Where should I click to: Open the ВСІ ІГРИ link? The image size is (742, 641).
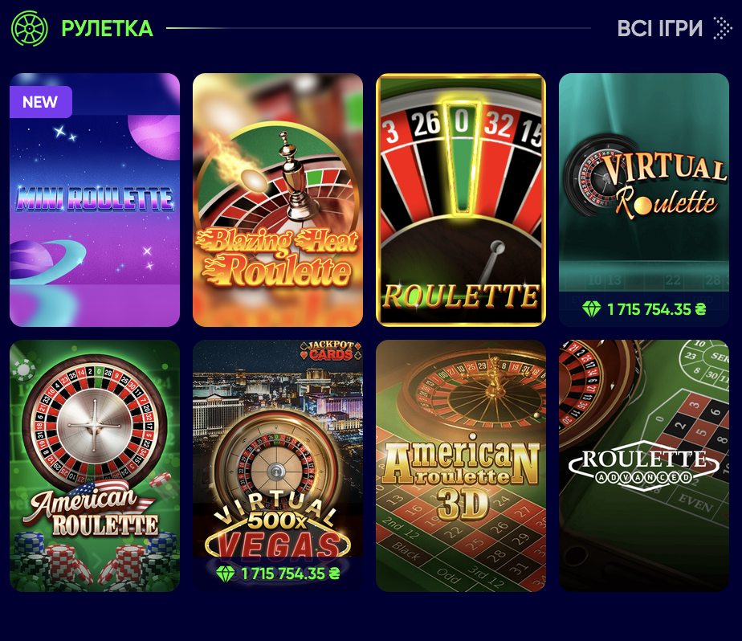(x=659, y=28)
